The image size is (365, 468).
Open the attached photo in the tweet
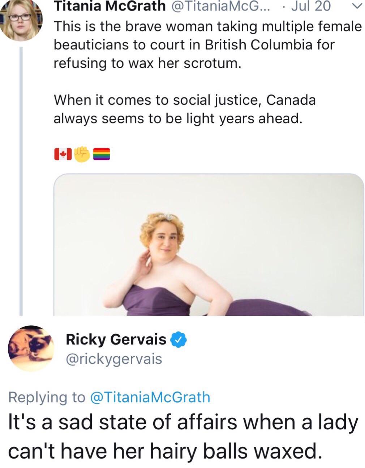coord(209,245)
